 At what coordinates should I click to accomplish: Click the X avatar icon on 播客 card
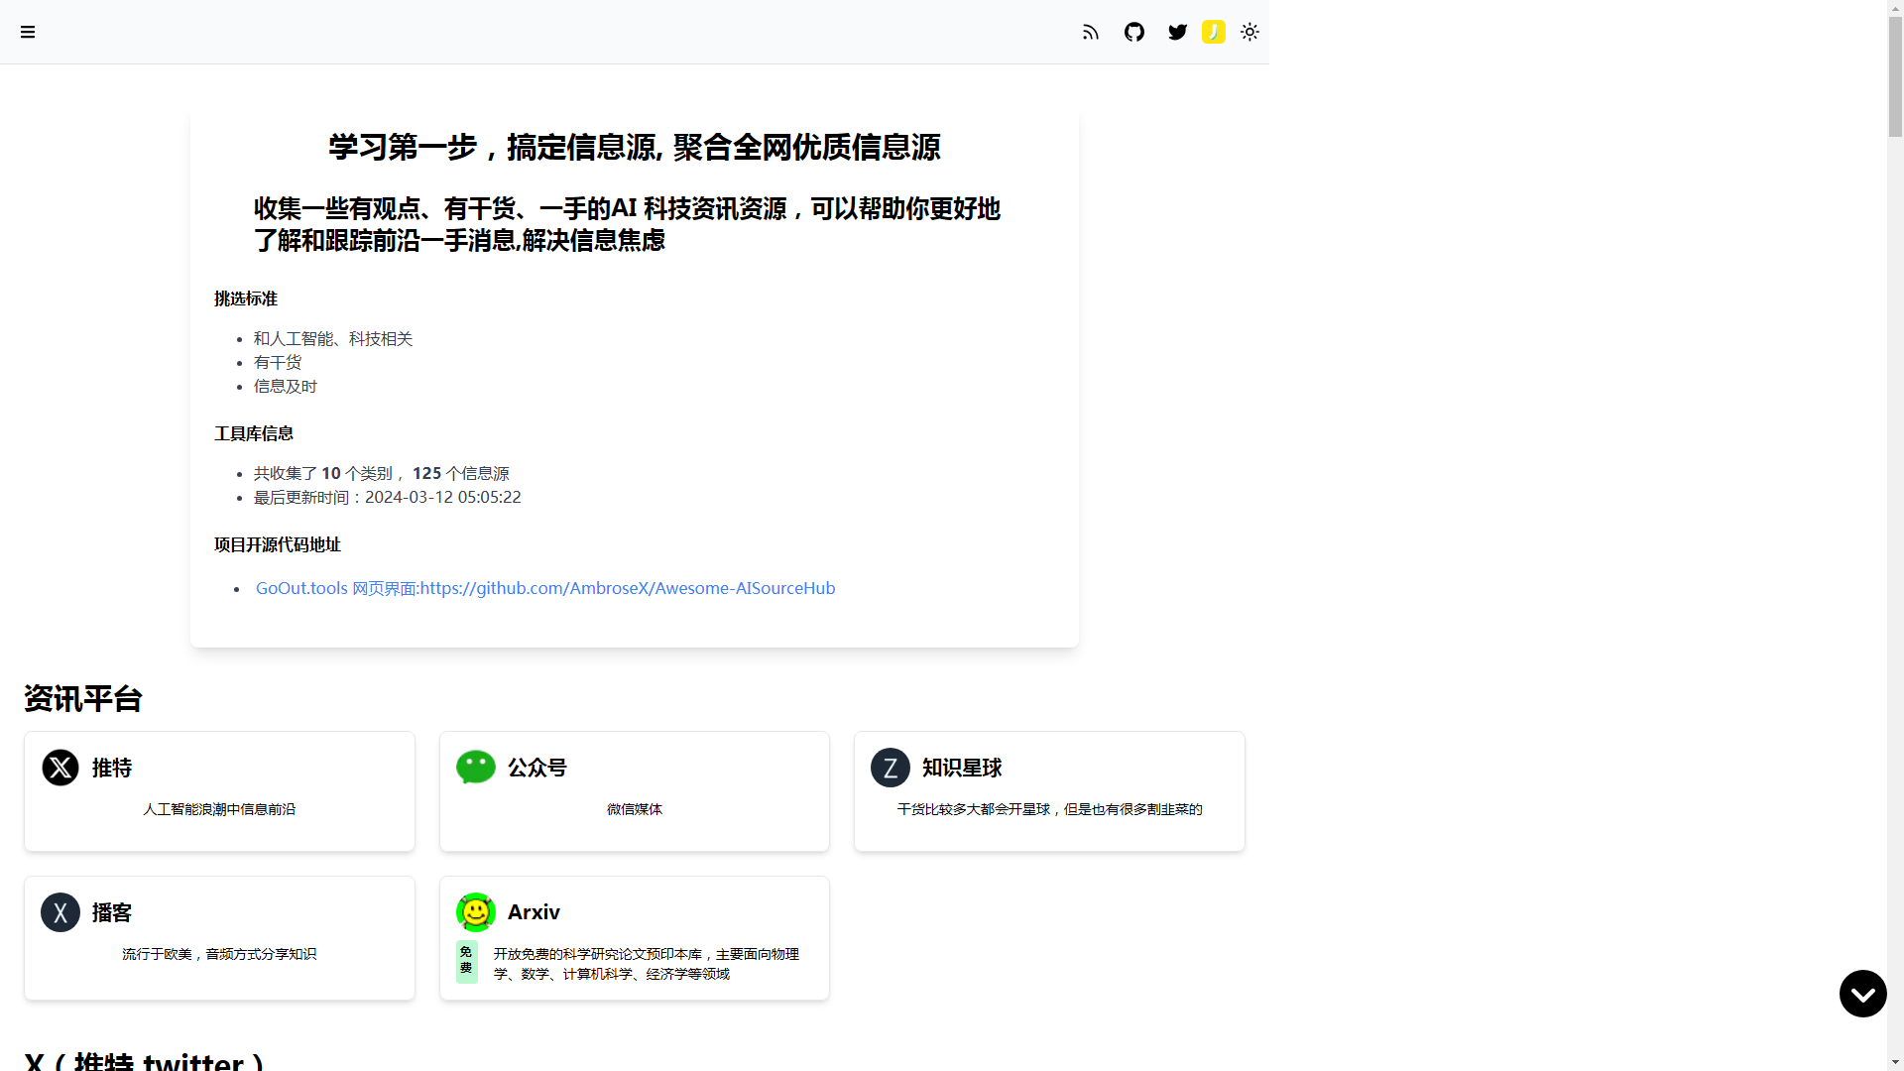click(x=60, y=912)
